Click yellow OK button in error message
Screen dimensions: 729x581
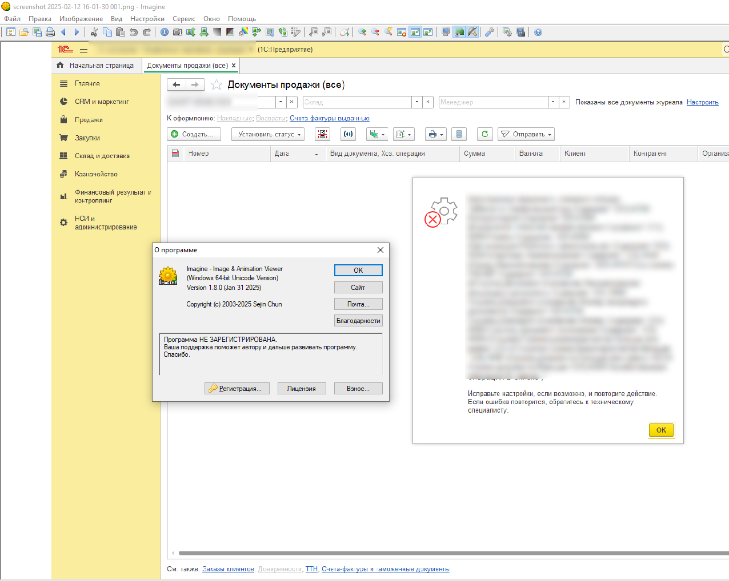(661, 430)
